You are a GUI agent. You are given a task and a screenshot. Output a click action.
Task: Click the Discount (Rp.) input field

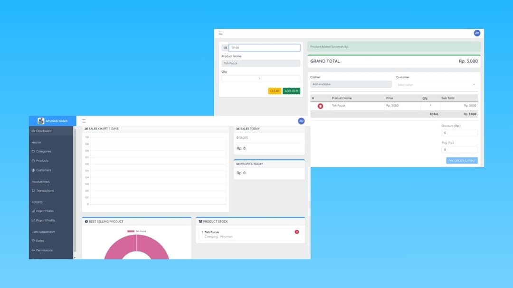459,133
